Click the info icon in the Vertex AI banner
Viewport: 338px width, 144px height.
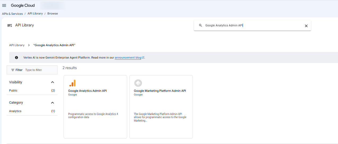[16, 57]
